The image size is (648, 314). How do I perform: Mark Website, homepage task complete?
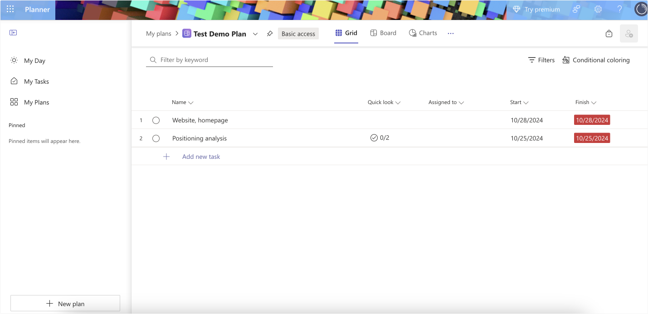click(156, 120)
